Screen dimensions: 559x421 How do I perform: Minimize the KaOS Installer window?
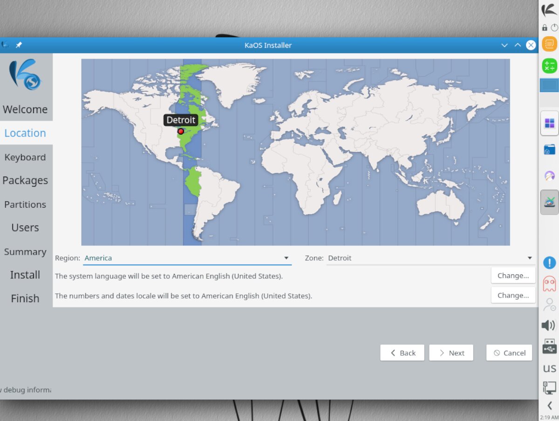point(504,45)
